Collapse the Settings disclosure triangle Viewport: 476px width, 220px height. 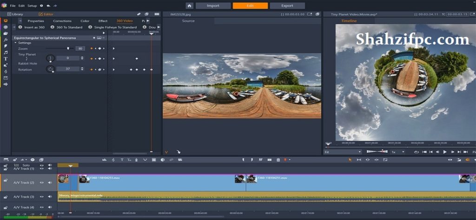coord(15,43)
